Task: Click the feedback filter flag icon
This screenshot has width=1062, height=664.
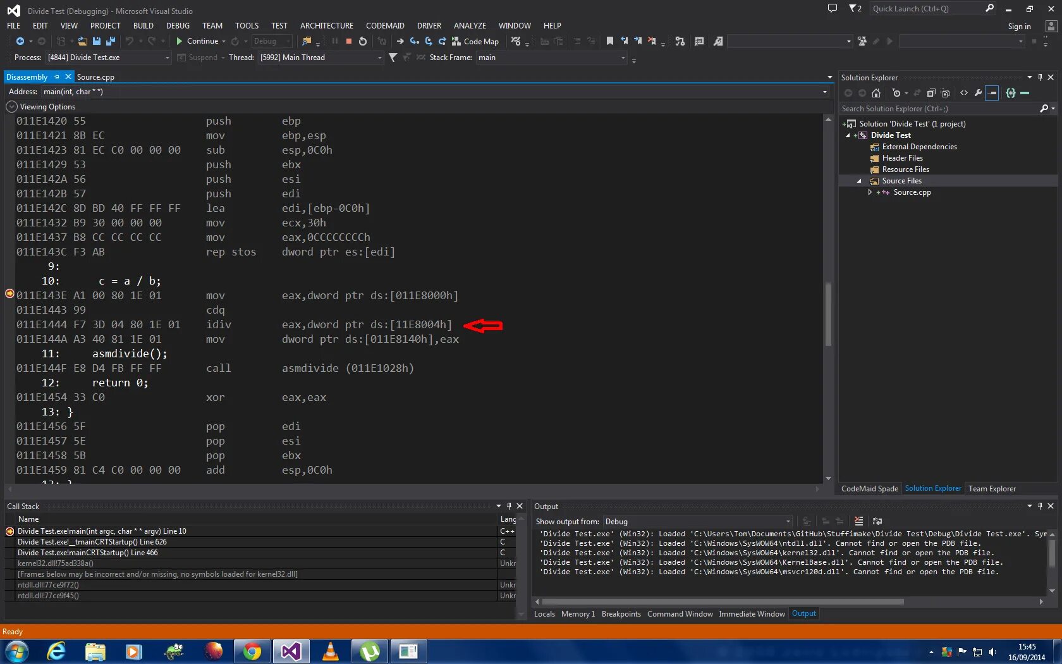Action: pyautogui.click(x=855, y=8)
